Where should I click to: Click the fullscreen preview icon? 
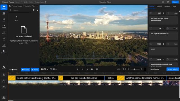124,69
